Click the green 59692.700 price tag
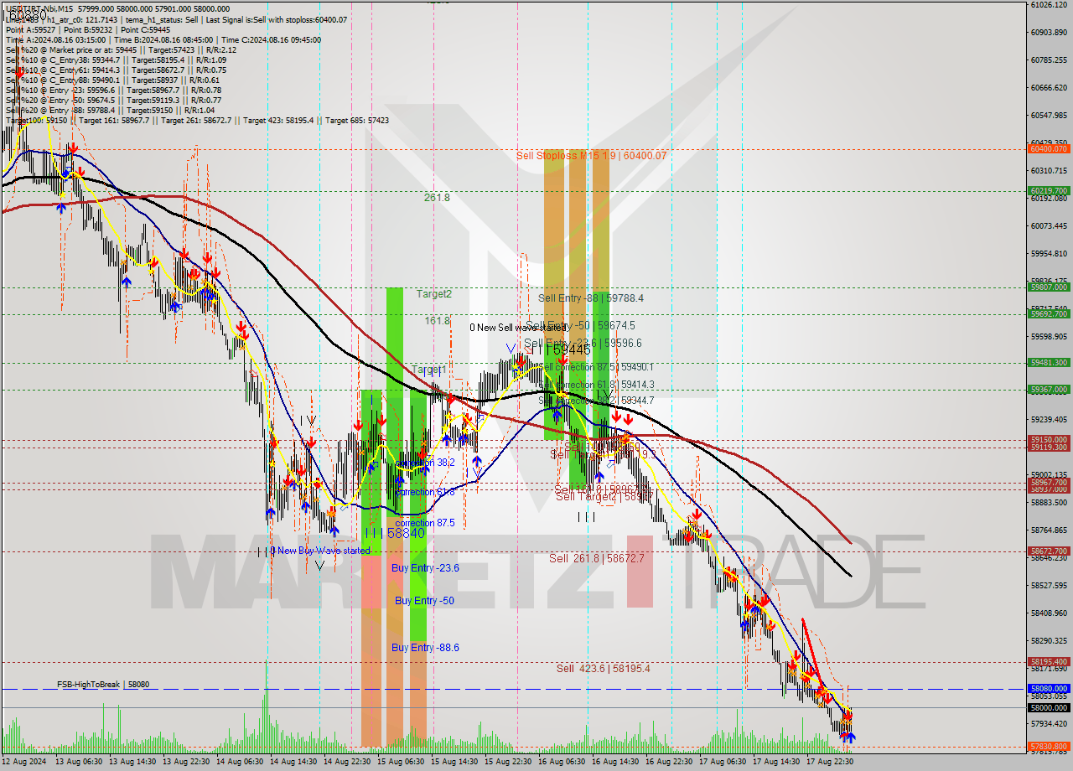 pos(1048,314)
